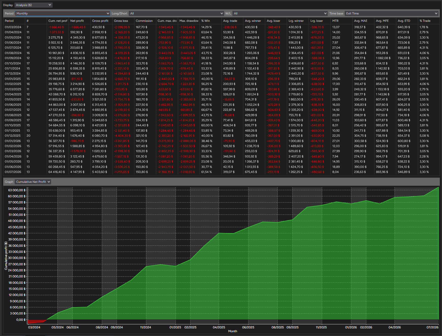Click the 2 719,80 $ largest winner cell

(x=296, y=94)
